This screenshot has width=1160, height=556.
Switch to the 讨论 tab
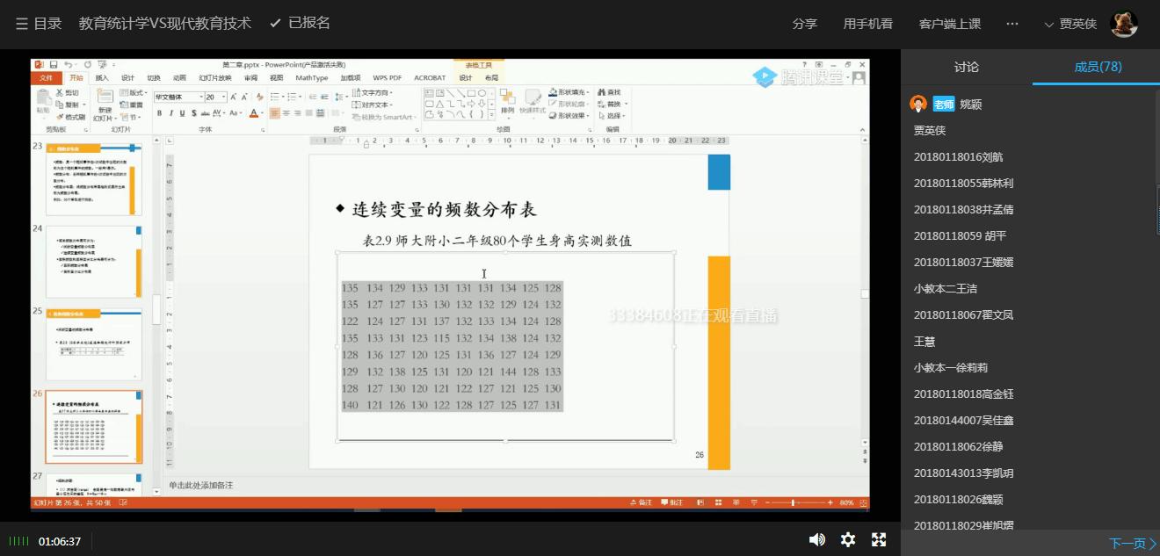coord(966,67)
